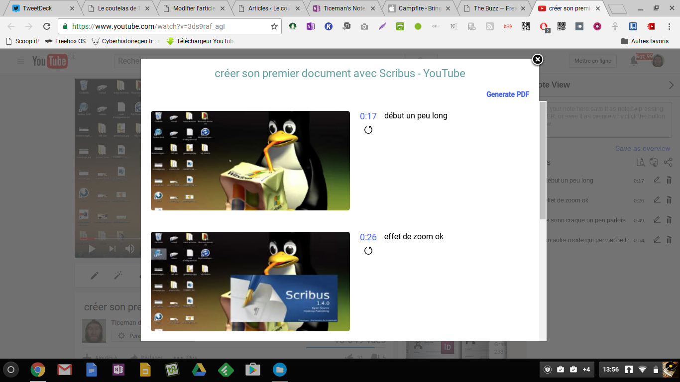Open Gmail from the shelf
Viewport: 680px width, 382px height.
[x=64, y=370]
